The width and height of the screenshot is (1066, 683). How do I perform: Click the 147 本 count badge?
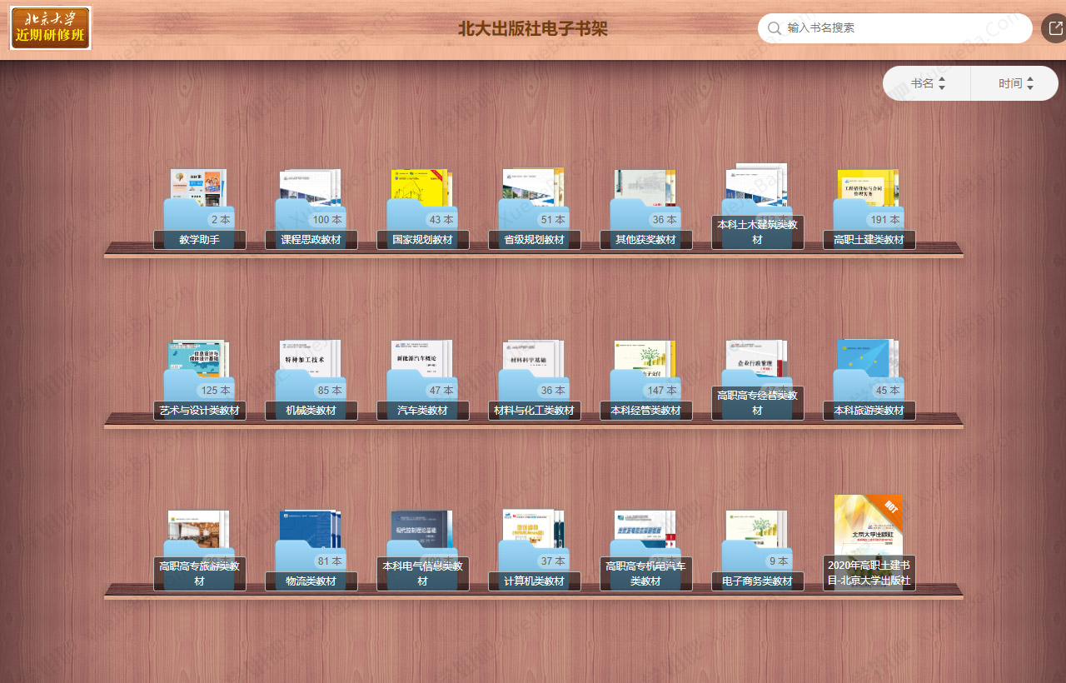661,390
